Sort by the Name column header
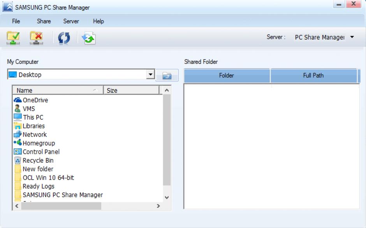This screenshot has width=366, height=228. point(58,90)
